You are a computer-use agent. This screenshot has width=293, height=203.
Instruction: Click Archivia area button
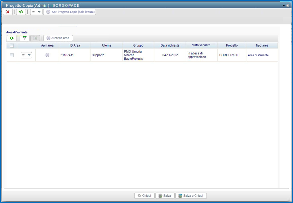click(58, 38)
